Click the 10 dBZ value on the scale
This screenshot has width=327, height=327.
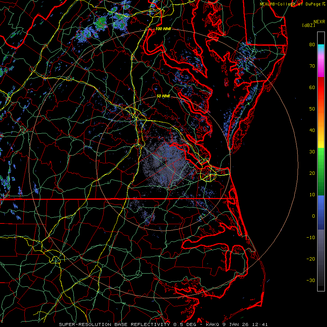312,195
